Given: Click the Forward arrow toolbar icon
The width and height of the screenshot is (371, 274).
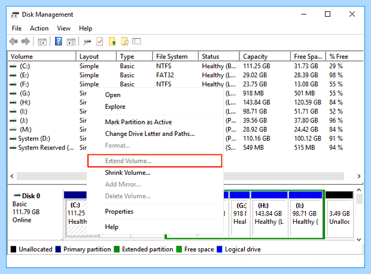Looking at the screenshot, I should [26, 42].
